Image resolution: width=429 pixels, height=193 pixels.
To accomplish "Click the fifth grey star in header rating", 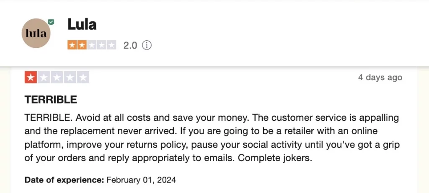I will pyautogui.click(x=111, y=45).
